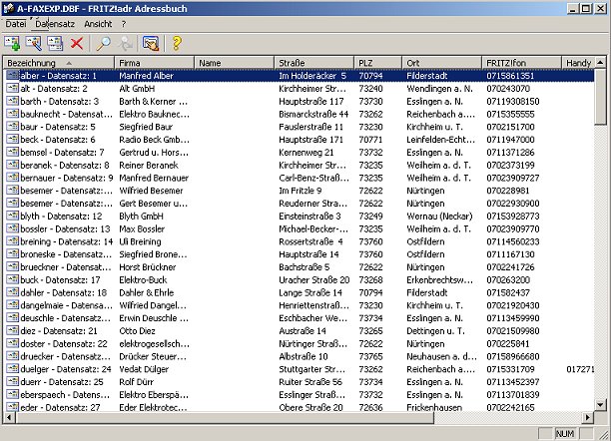Screen dimensions: 611x441
Task: Select row bernauer - Datensatz: 9
Action: point(299,178)
